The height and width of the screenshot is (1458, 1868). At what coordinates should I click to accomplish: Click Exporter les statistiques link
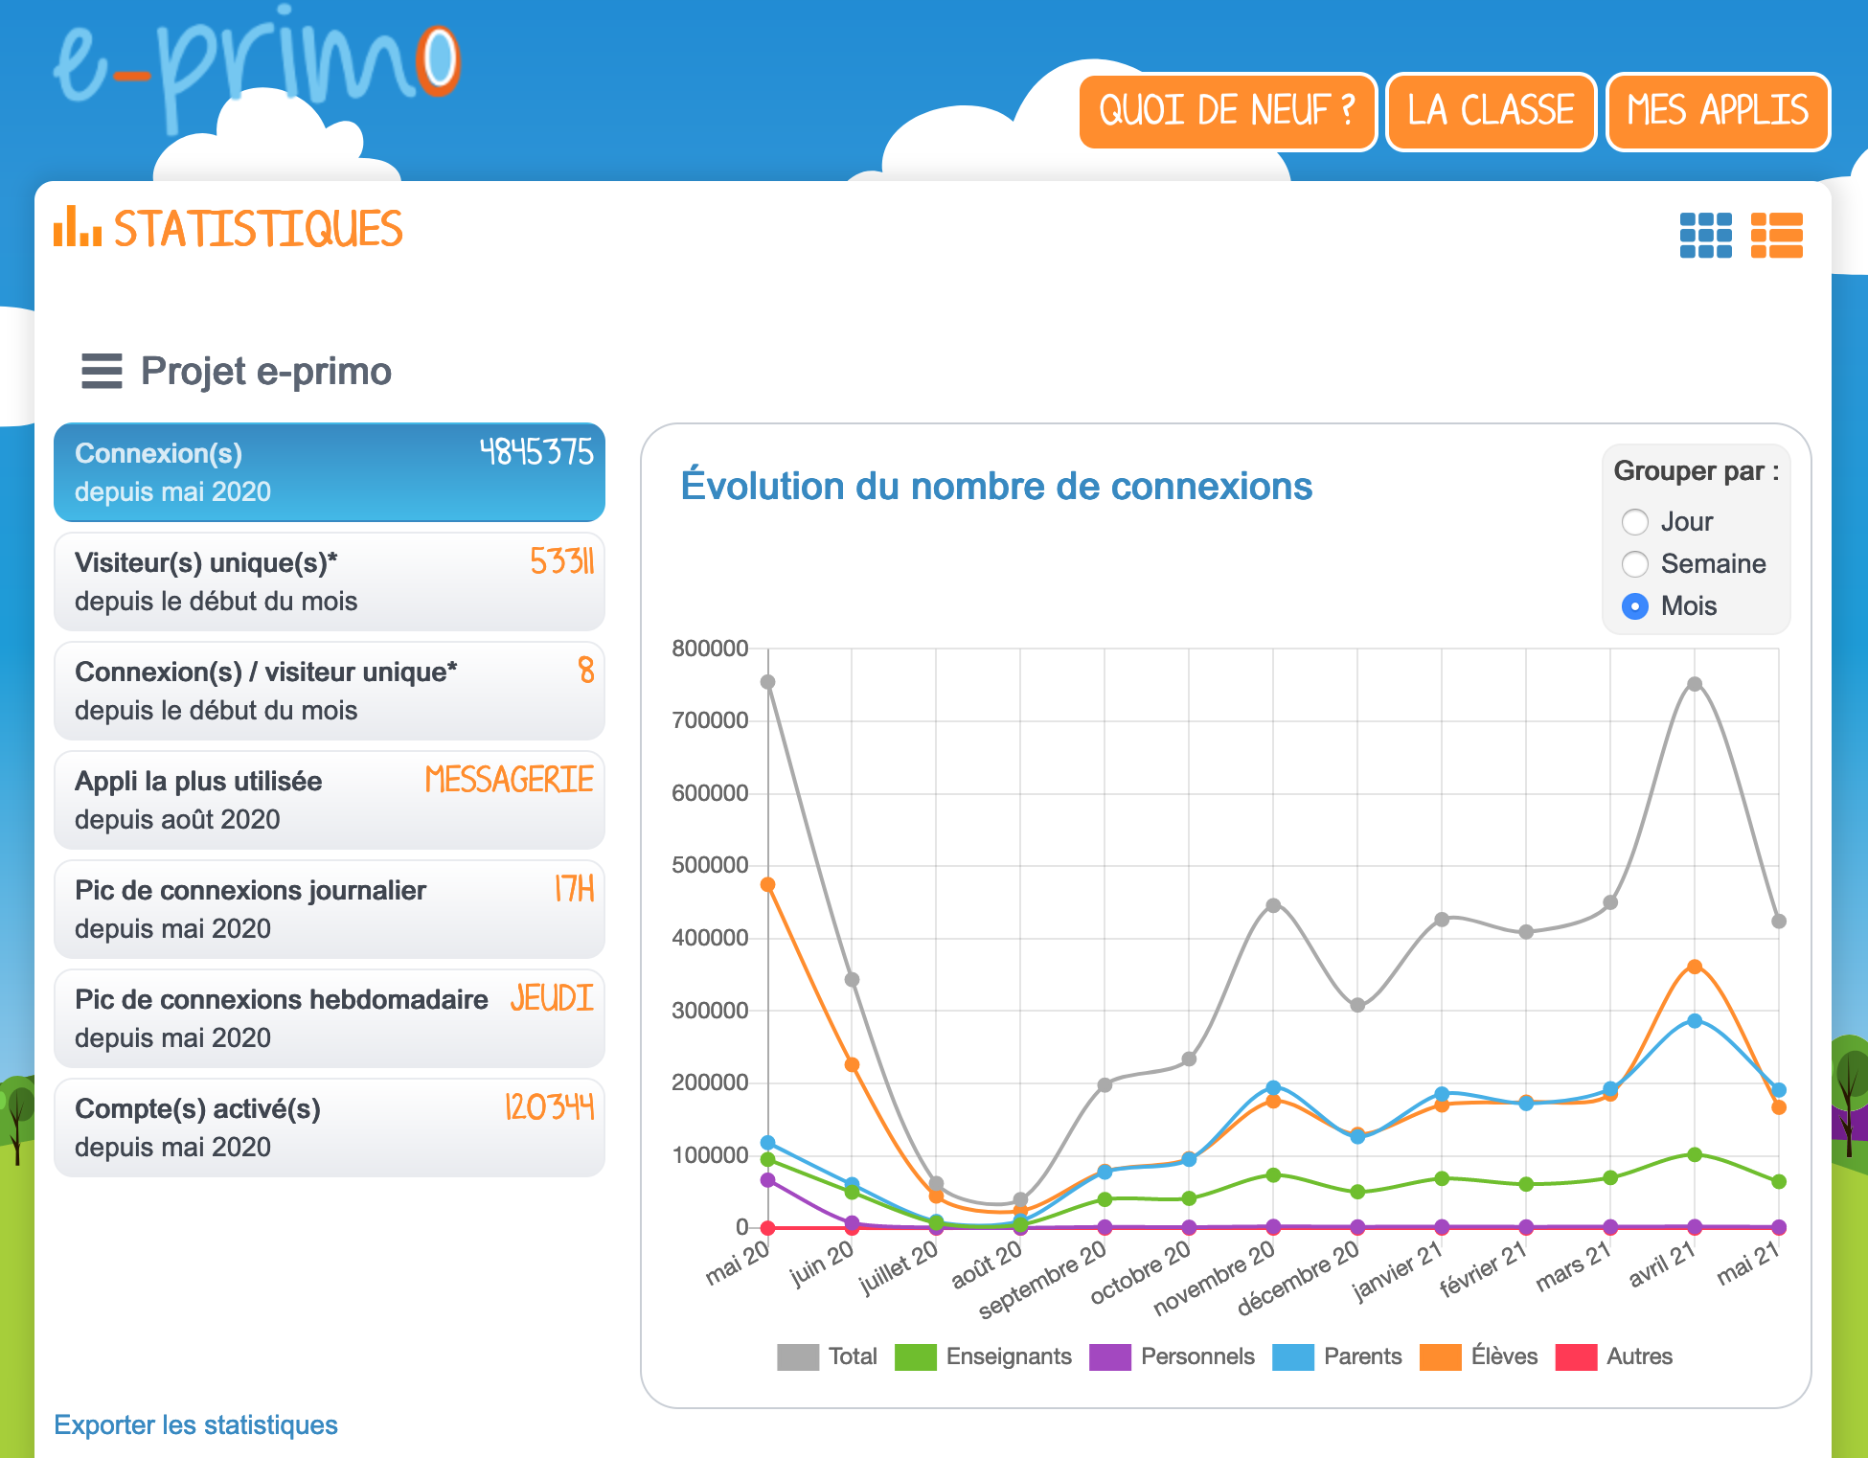[195, 1424]
